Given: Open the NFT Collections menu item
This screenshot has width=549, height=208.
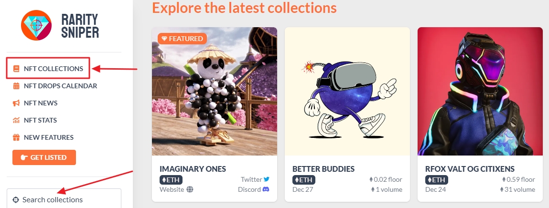Looking at the screenshot, I should tap(48, 69).
